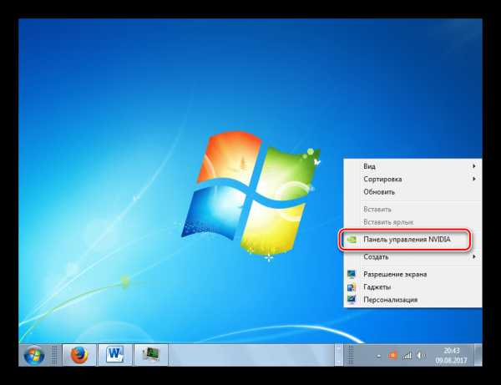Click the screen resolution monitor icon
This screenshot has height=385, width=501.
(352, 274)
